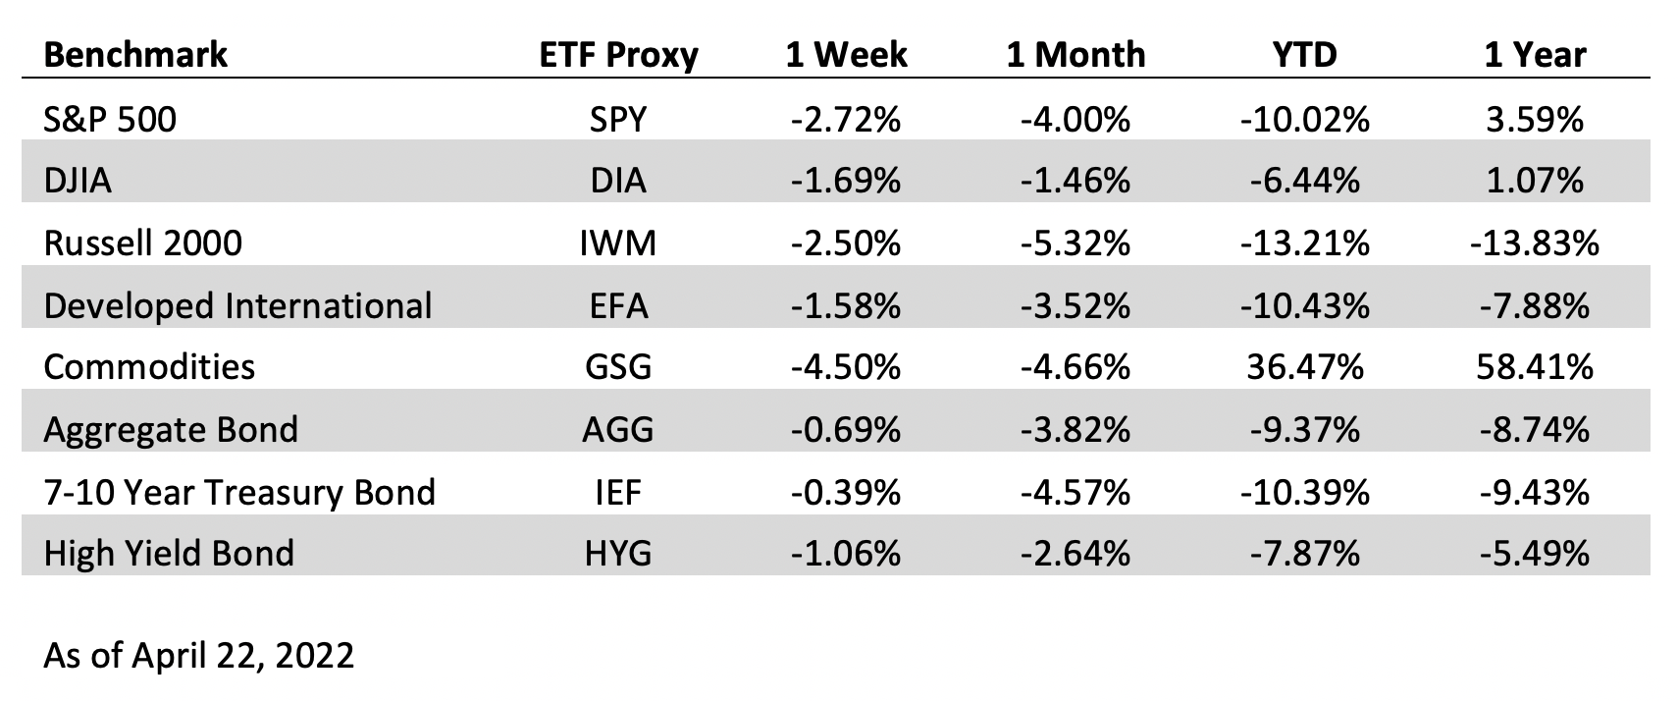
Task: Select the 1 Week column header
Action: (x=846, y=53)
